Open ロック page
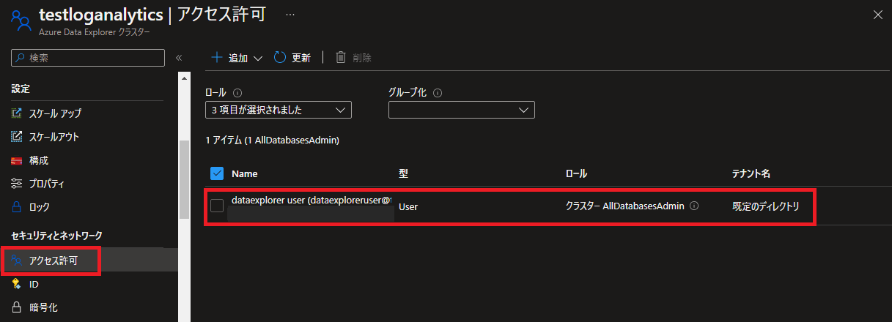892x322 pixels. point(32,207)
